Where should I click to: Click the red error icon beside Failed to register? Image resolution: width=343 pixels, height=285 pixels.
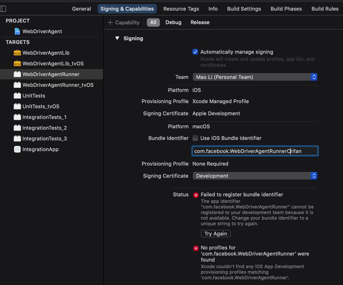point(196,195)
